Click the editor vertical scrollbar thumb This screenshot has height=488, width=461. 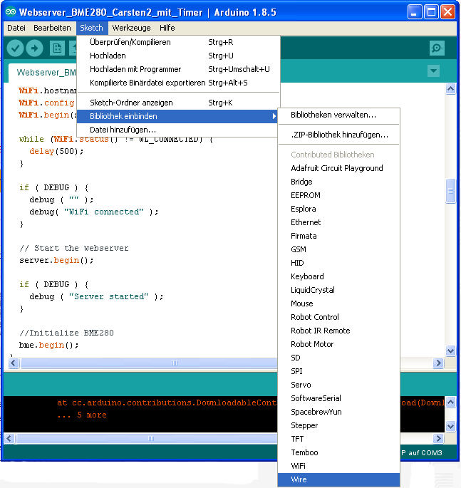pyautogui.click(x=450, y=191)
